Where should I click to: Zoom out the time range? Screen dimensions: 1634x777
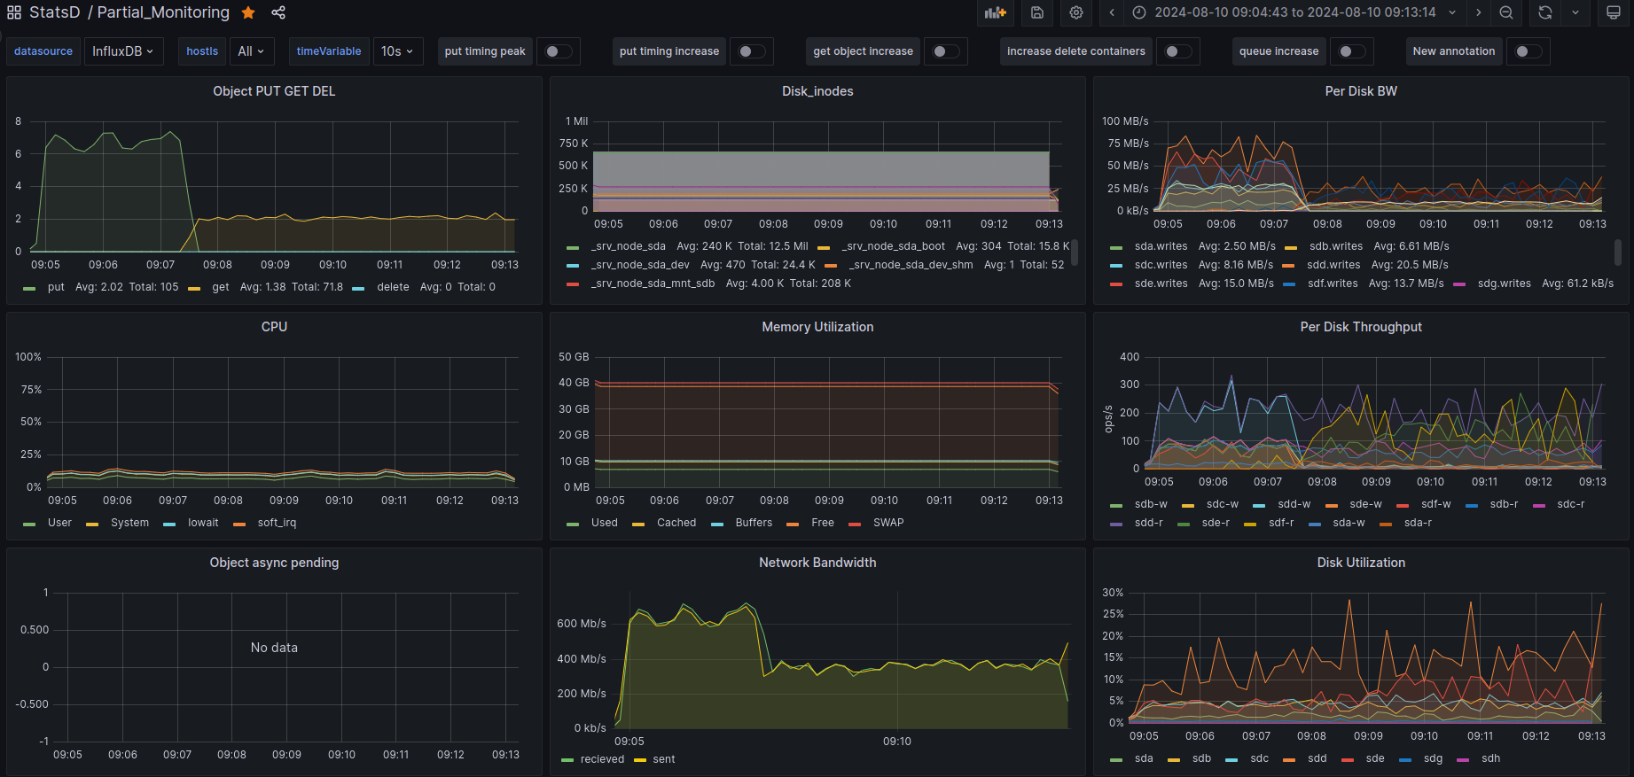click(x=1506, y=12)
